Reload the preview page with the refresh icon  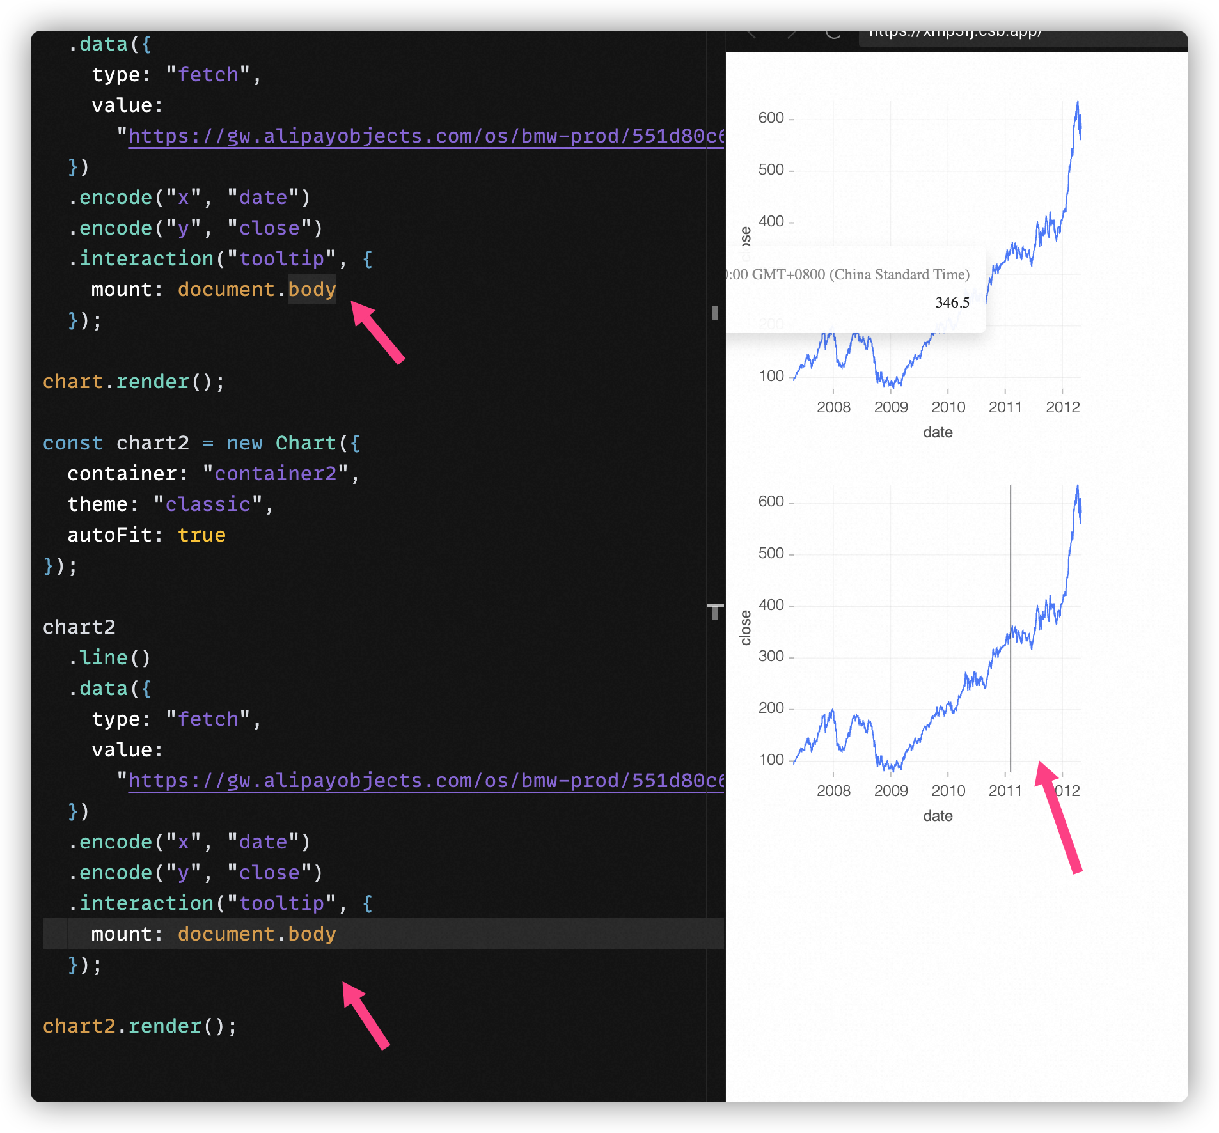(833, 33)
